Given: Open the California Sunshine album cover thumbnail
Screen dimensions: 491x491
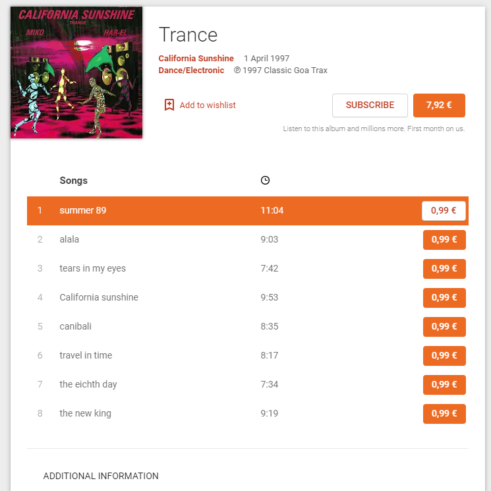Looking at the screenshot, I should (x=76, y=72).
